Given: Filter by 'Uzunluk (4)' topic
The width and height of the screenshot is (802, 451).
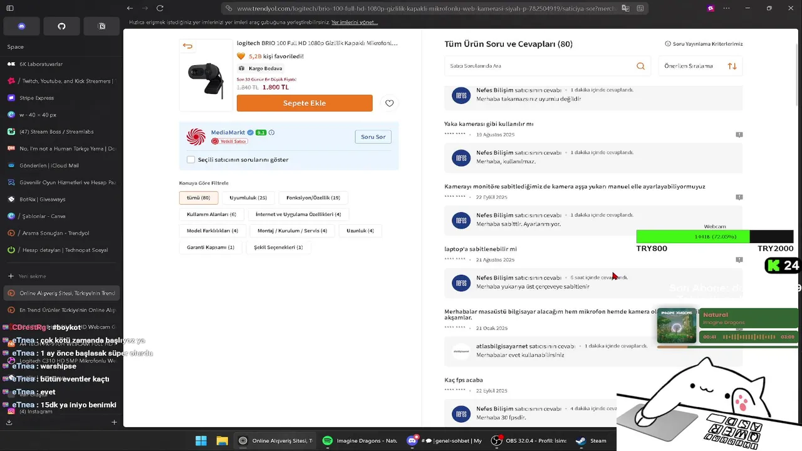Looking at the screenshot, I should tap(360, 231).
